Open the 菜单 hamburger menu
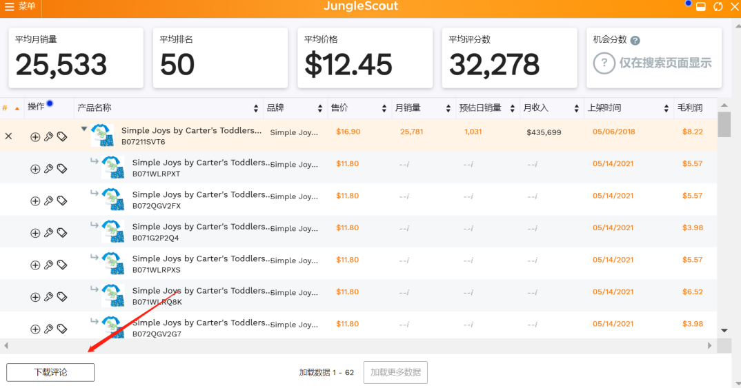This screenshot has height=388, width=741. 20,7
